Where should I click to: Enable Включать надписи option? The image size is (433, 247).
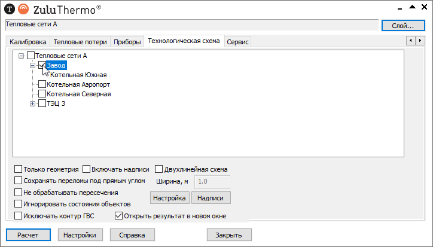pos(87,169)
